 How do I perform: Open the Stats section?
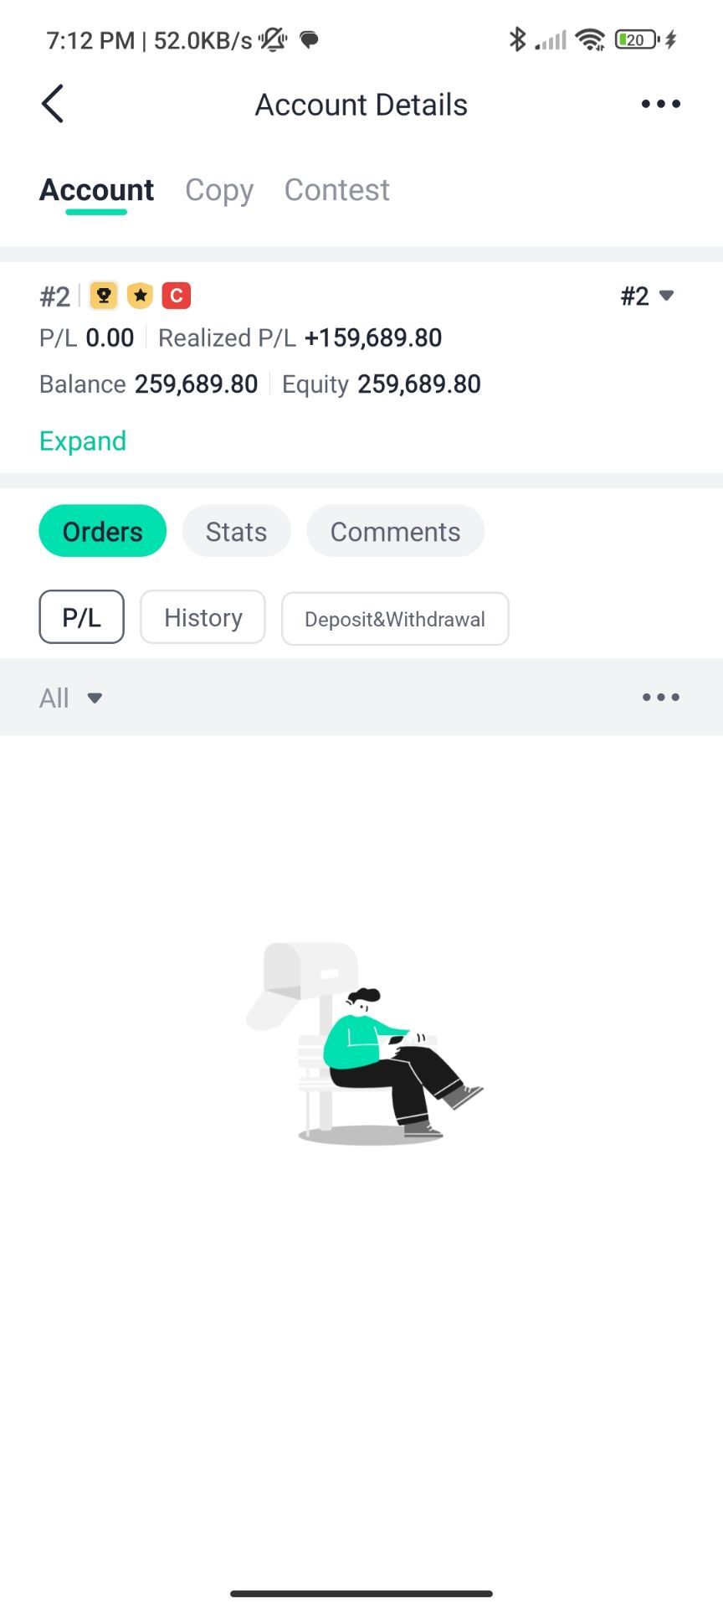pyautogui.click(x=237, y=531)
